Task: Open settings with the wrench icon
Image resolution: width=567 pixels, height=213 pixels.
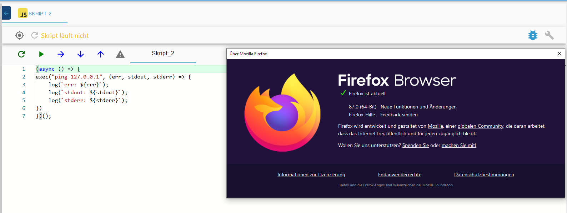Action: pyautogui.click(x=549, y=35)
